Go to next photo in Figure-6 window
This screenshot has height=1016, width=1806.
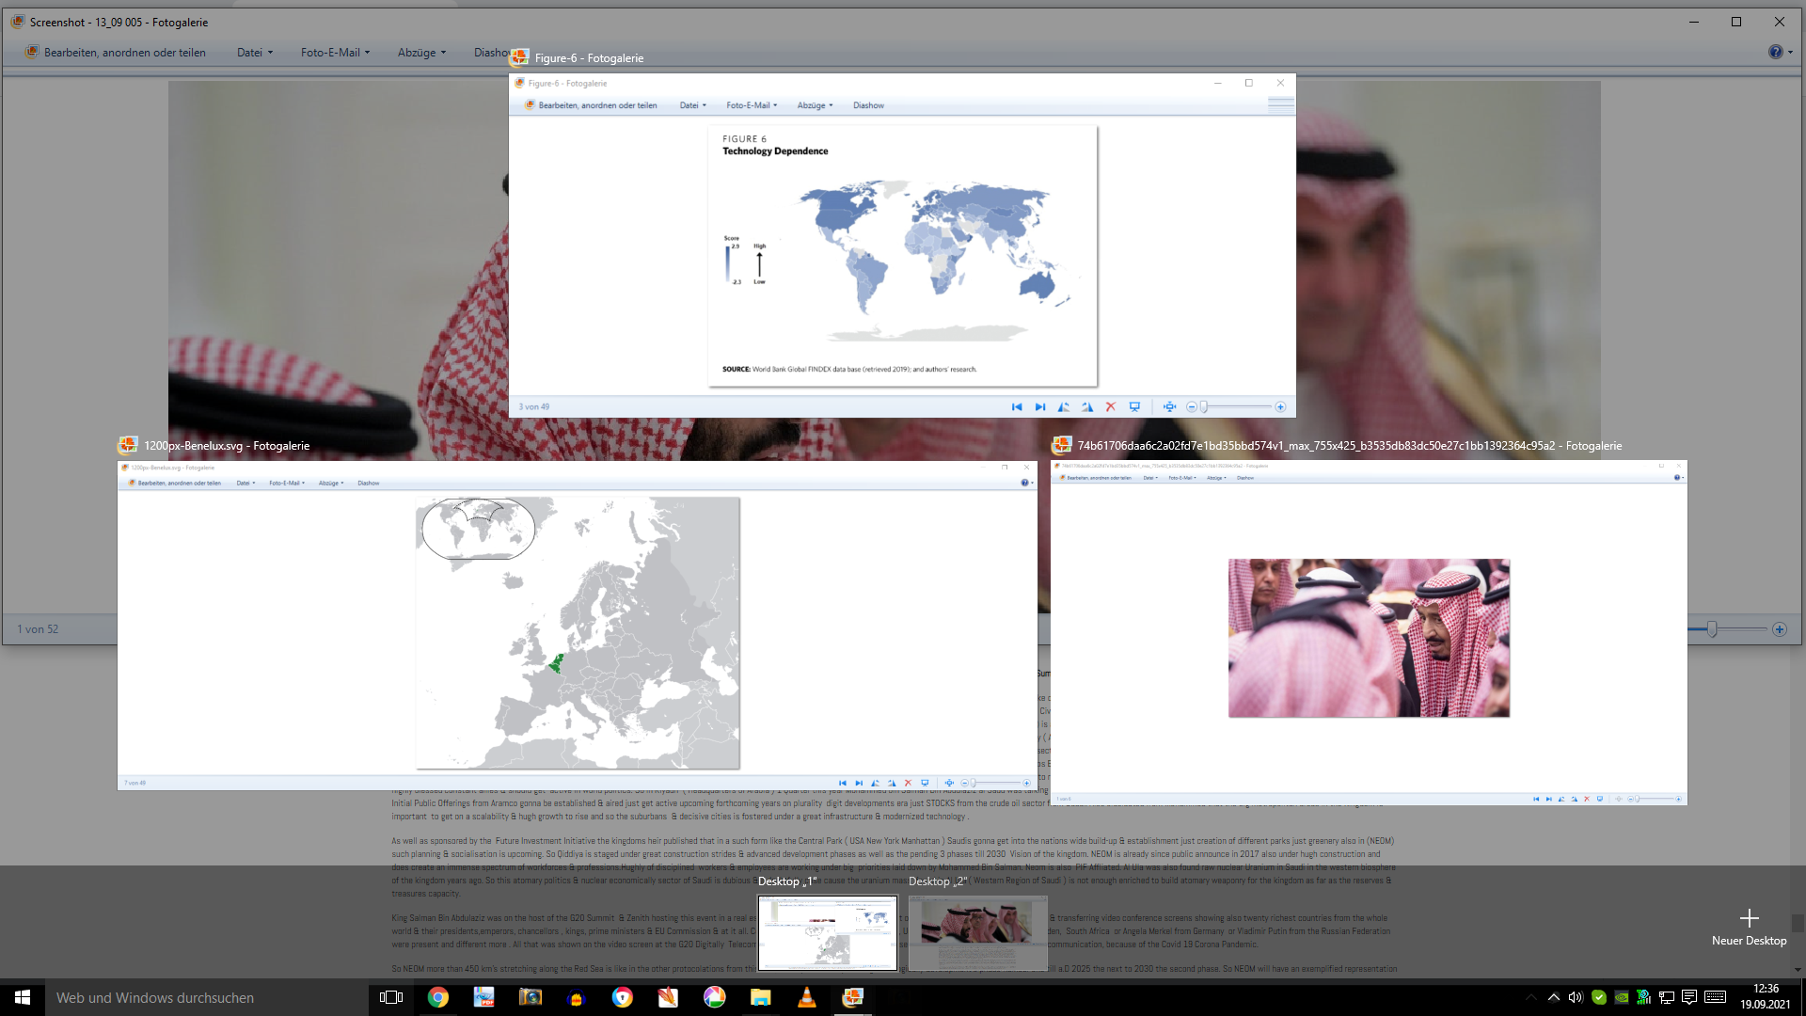[1040, 407]
